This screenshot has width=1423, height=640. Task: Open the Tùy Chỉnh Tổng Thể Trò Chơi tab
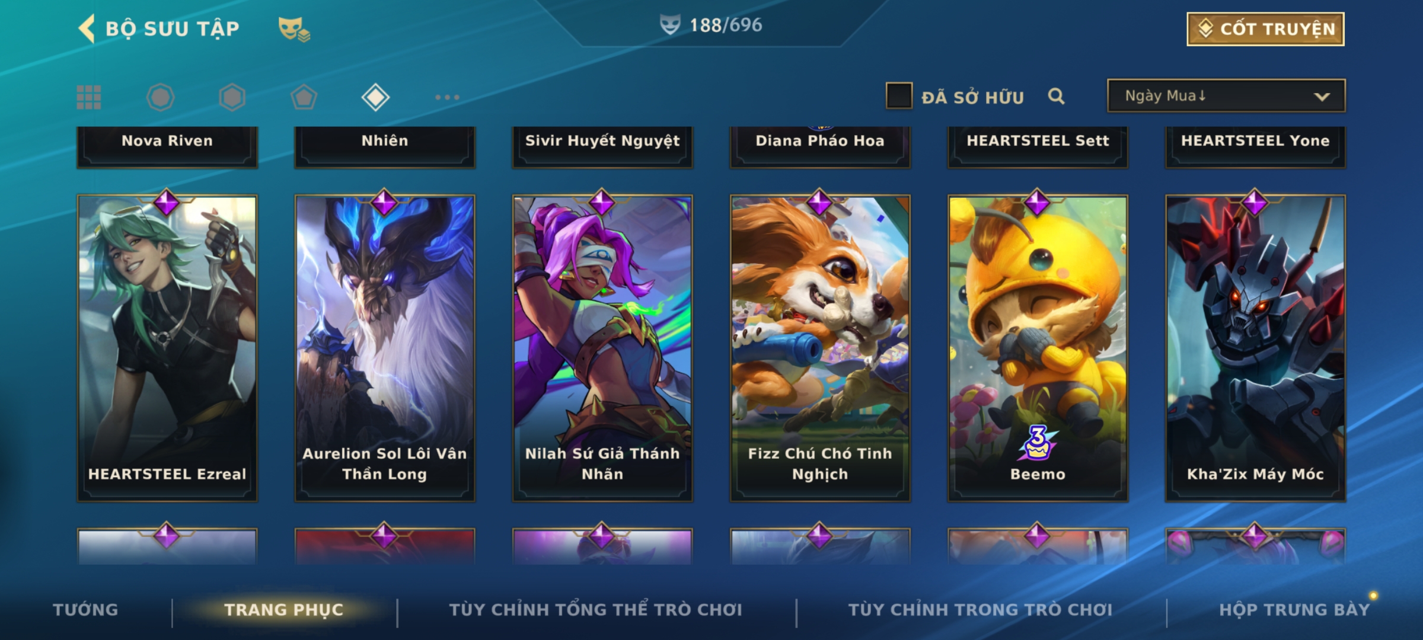tap(595, 610)
